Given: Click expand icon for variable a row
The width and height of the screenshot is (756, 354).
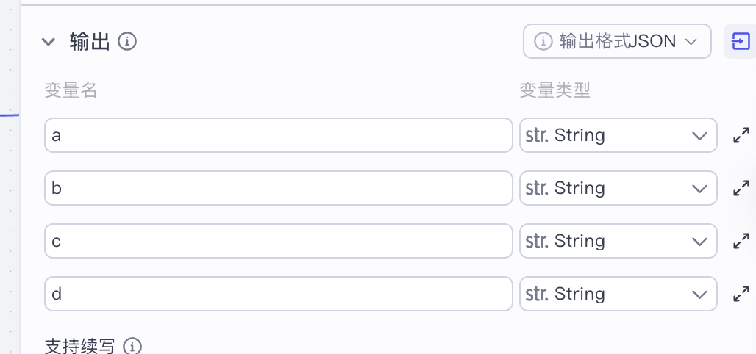Looking at the screenshot, I should (x=741, y=136).
